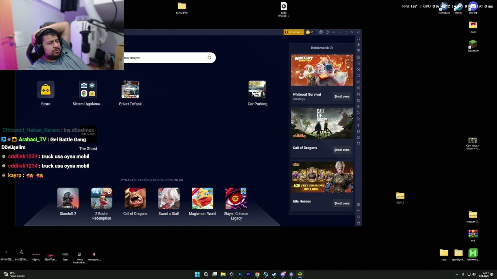Open the Call of Dragons ad banner
The image size is (497, 279).
pyautogui.click(x=322, y=124)
